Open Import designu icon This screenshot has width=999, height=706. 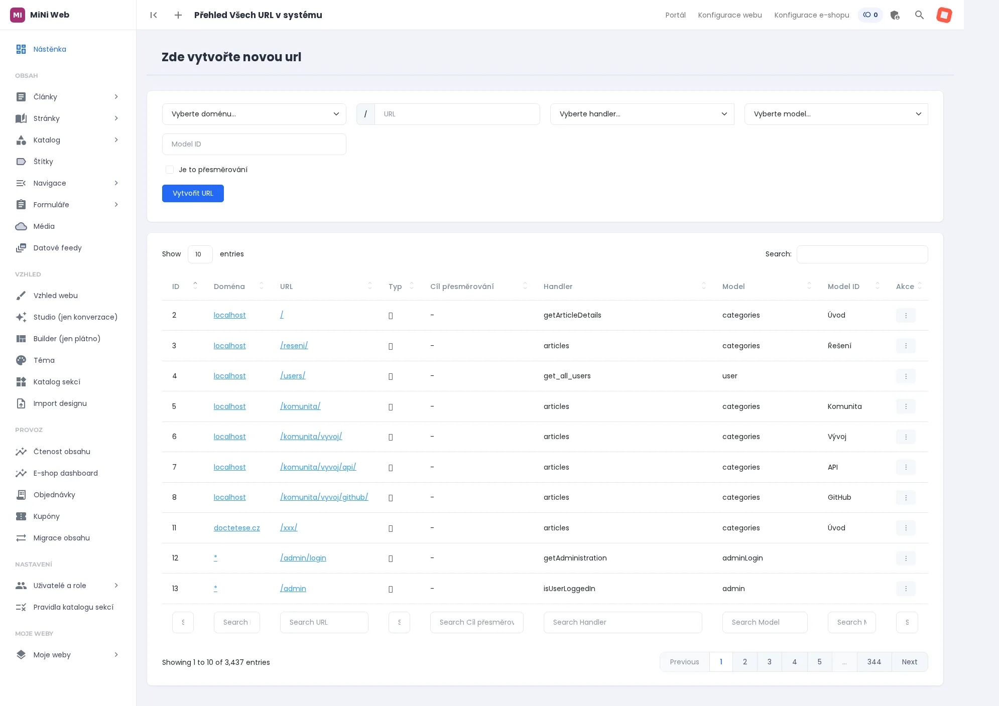[x=21, y=403]
